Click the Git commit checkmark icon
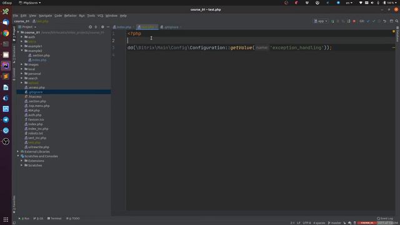 tap(374, 21)
